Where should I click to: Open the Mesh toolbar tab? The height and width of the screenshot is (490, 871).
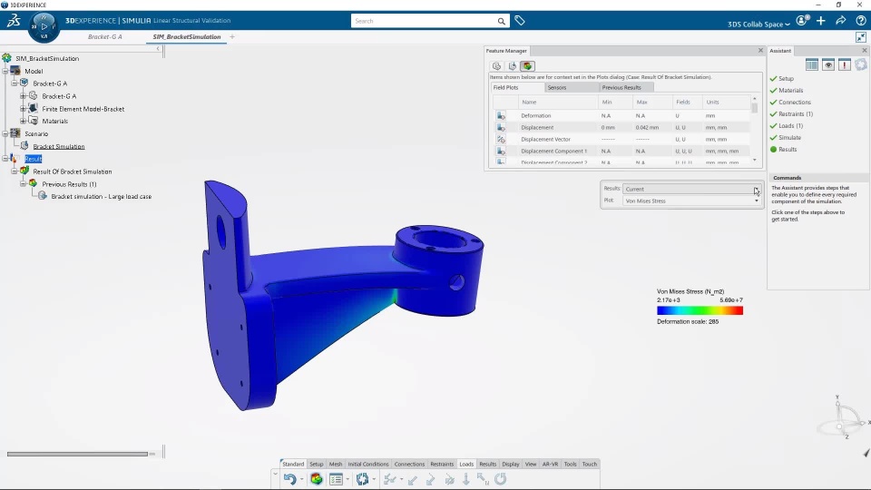tap(336, 464)
